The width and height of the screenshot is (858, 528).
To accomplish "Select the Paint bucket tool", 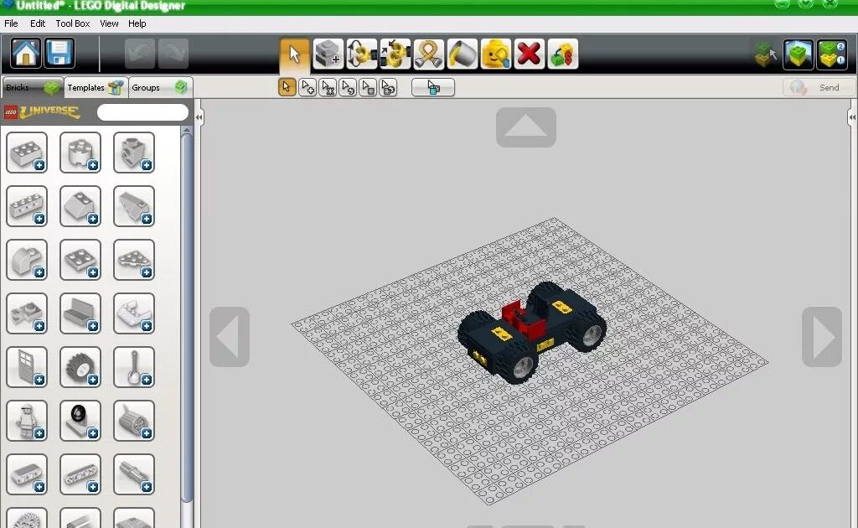I will point(463,54).
